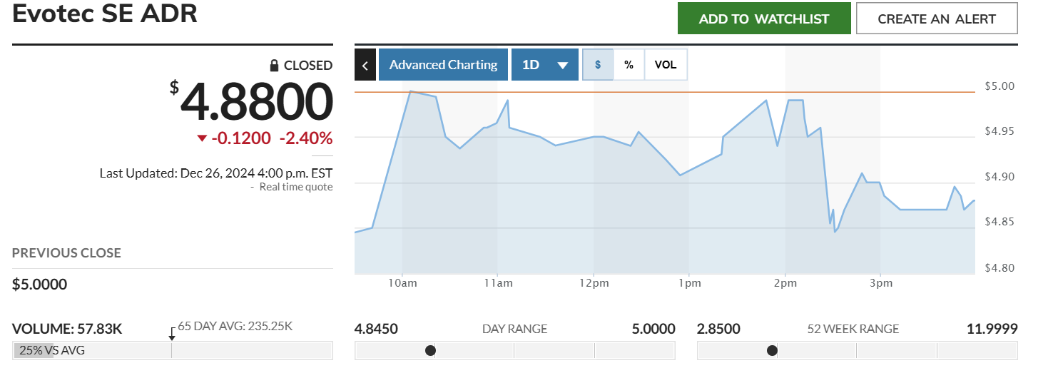Click the lock icon beside CLOSED
1048x368 pixels.
pos(274,66)
